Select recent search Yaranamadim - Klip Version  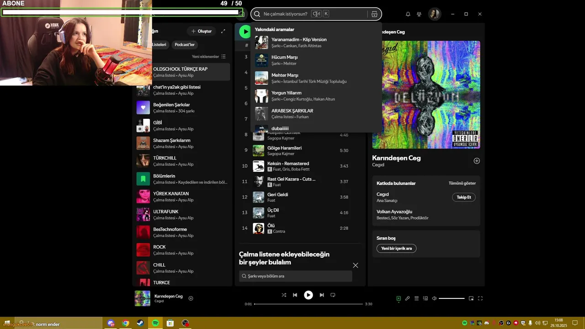[316, 42]
